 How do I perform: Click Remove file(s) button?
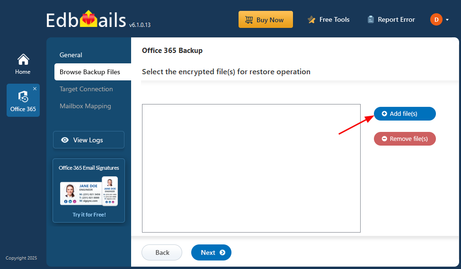pyautogui.click(x=405, y=139)
